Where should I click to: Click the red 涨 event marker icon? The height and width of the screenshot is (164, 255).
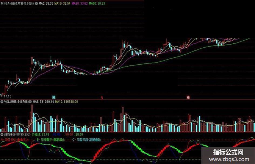(188, 97)
